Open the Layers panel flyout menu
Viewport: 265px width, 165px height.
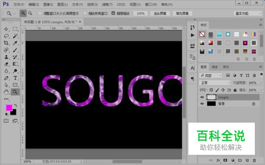(261, 67)
